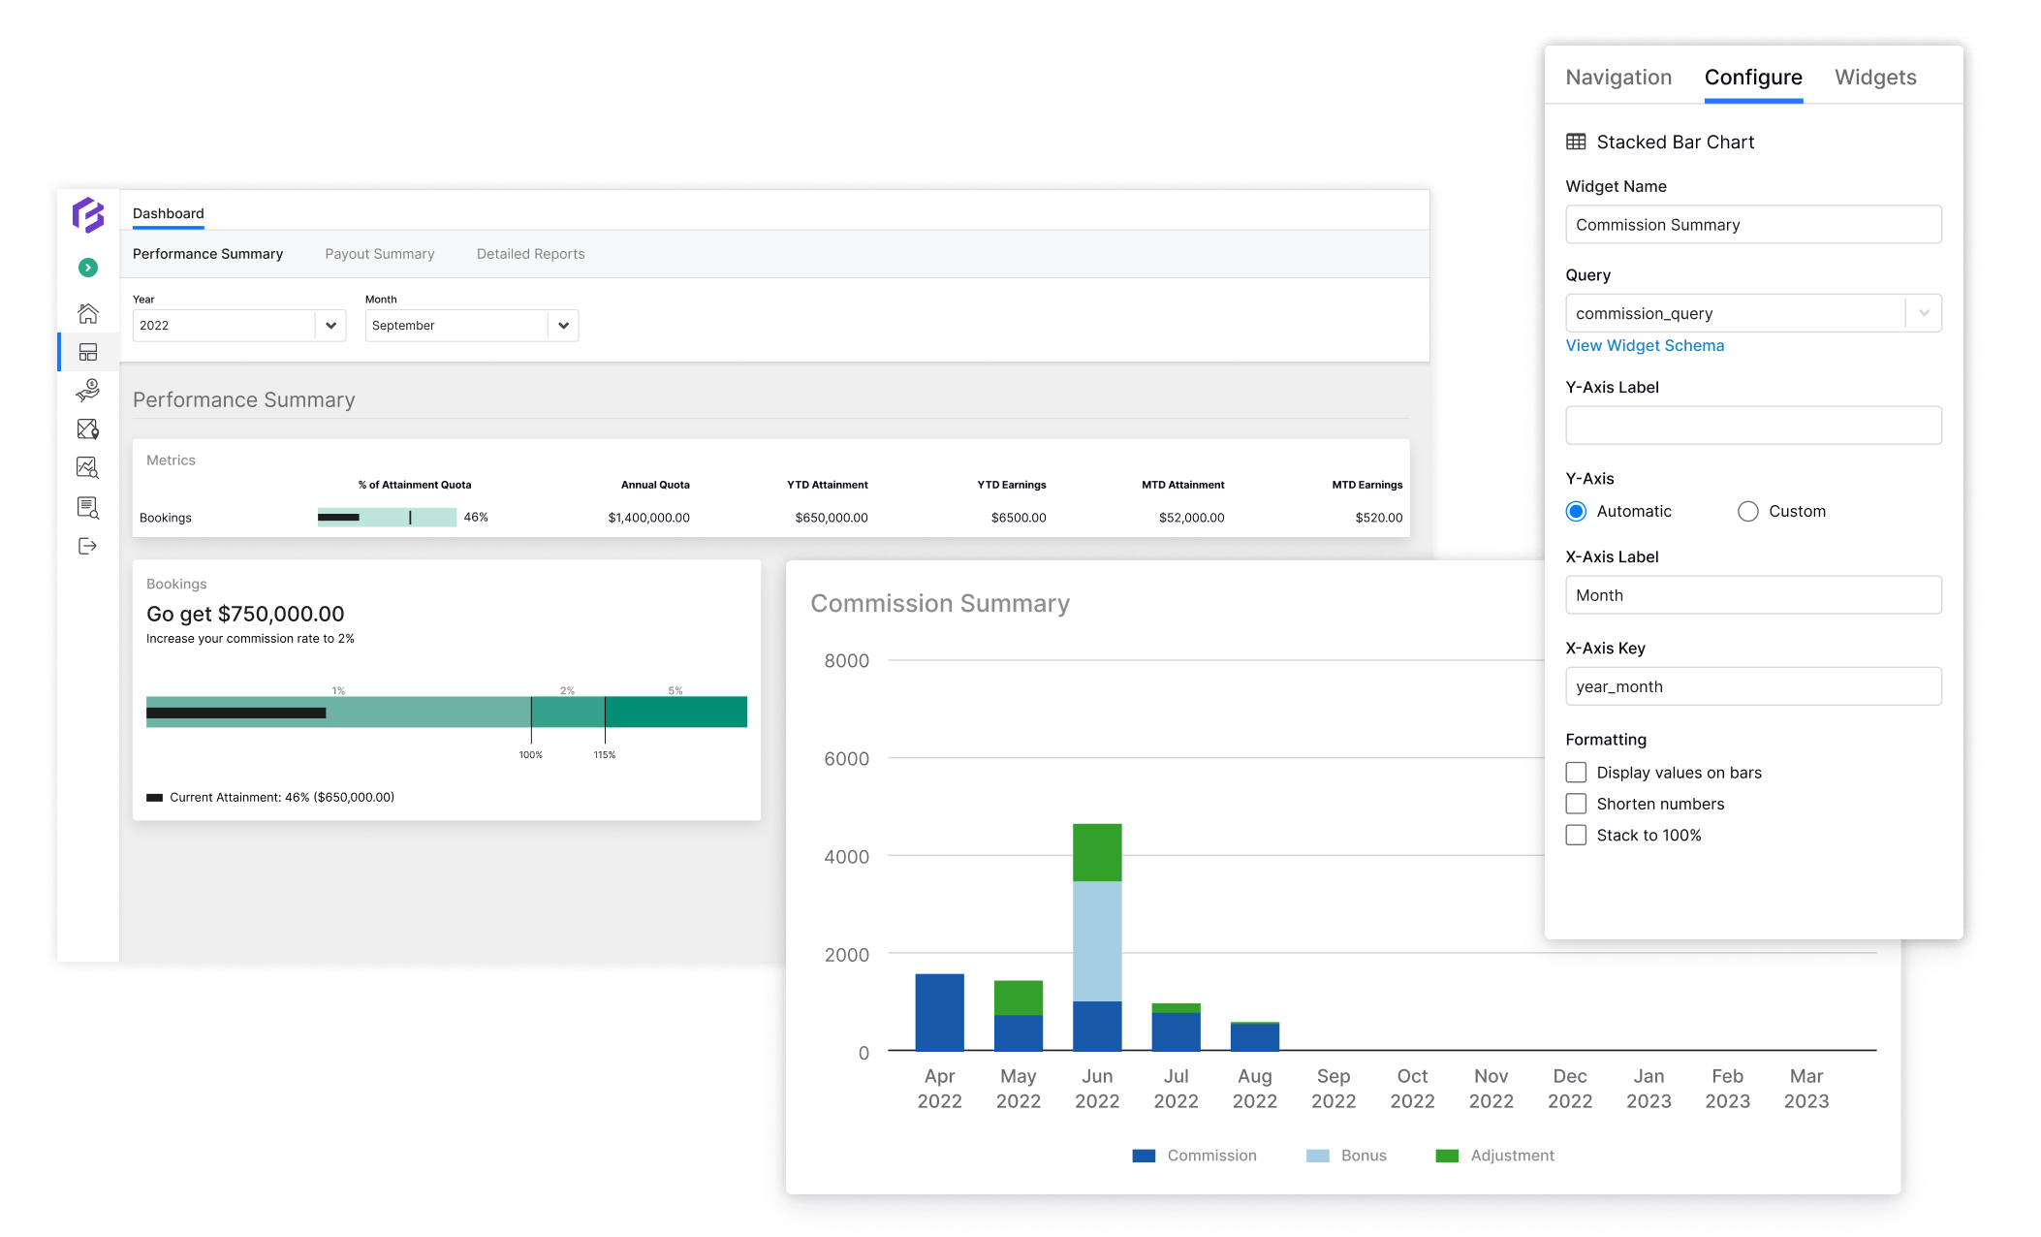The width and height of the screenshot is (2041, 1237).
Task: Toggle the Stack to 100% checkbox
Action: click(1576, 835)
